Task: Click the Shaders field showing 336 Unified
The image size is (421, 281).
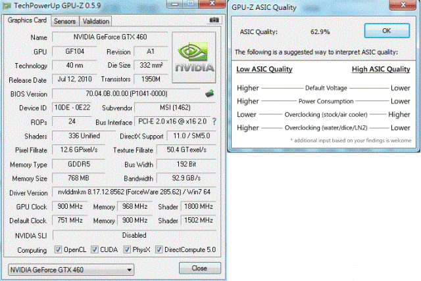Action: click(84, 136)
